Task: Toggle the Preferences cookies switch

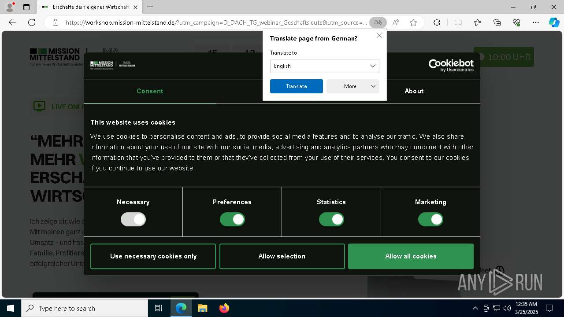Action: pos(232,219)
